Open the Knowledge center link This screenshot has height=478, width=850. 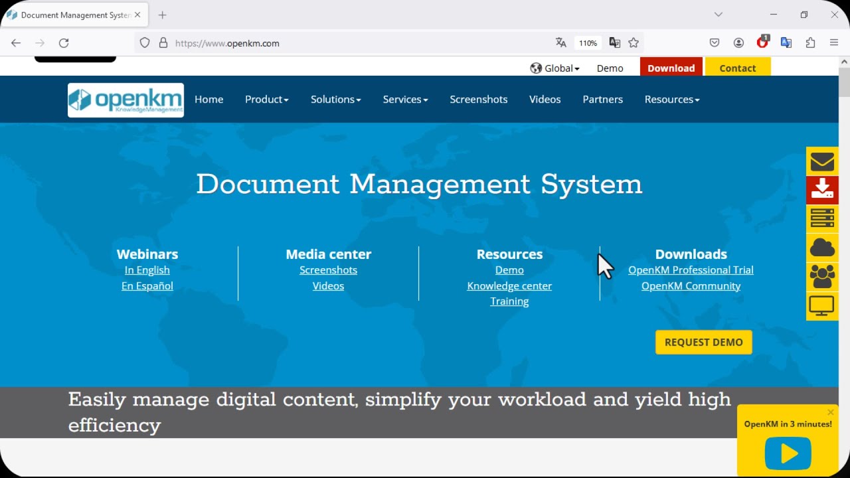pyautogui.click(x=509, y=286)
